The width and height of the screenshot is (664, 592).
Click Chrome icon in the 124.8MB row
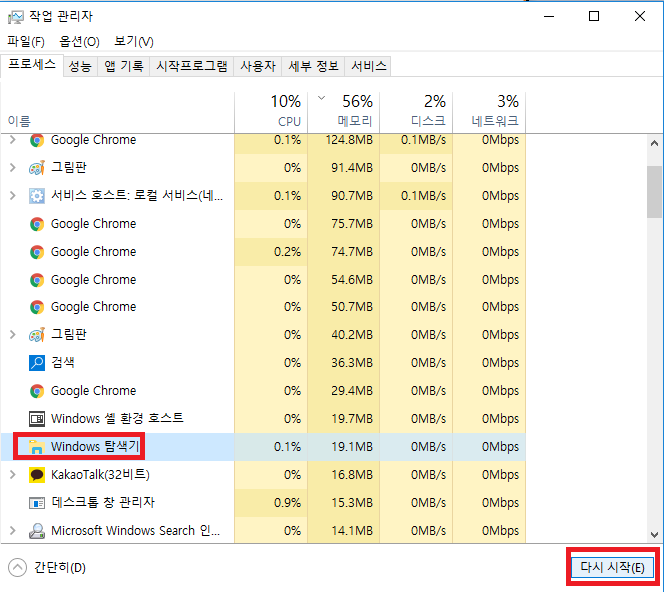[37, 140]
